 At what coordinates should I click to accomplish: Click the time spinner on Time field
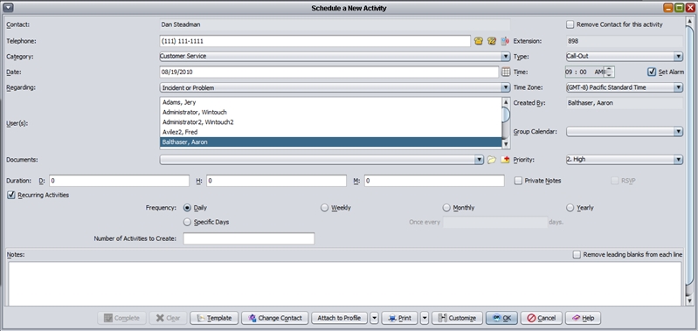[610, 72]
